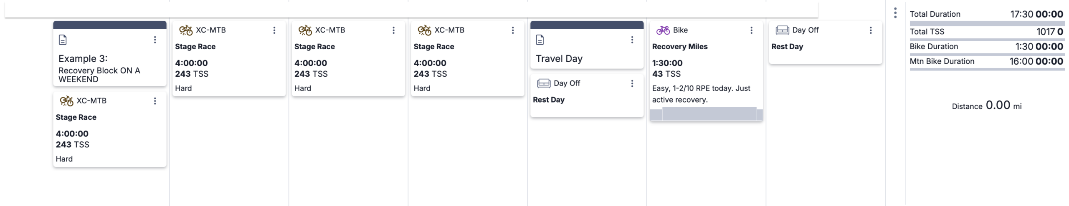Click the Mtn Bike Duration summary row
Image resolution: width=1069 pixels, height=206 pixels.
click(987, 61)
